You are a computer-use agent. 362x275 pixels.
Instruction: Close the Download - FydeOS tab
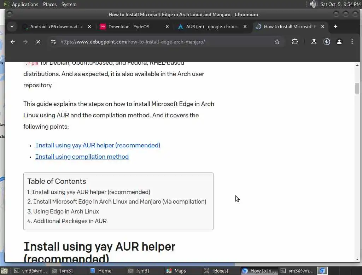coord(167,27)
